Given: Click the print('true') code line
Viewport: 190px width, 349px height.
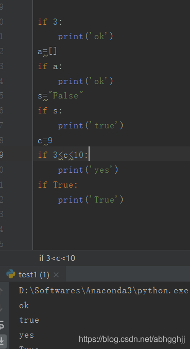Looking at the screenshot, I should click(91, 126).
